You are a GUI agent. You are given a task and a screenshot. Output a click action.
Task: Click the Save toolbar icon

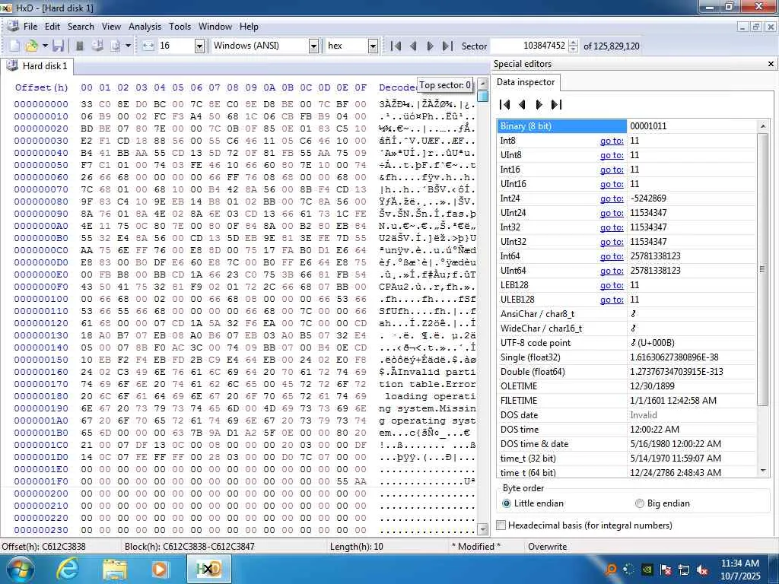coord(58,46)
